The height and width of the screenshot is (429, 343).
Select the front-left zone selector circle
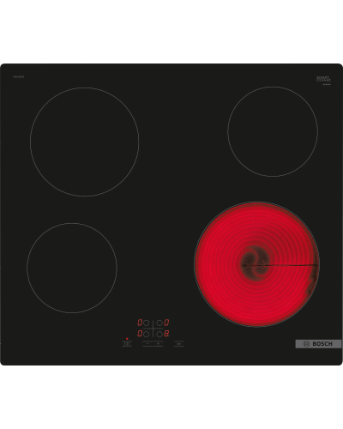(146, 334)
